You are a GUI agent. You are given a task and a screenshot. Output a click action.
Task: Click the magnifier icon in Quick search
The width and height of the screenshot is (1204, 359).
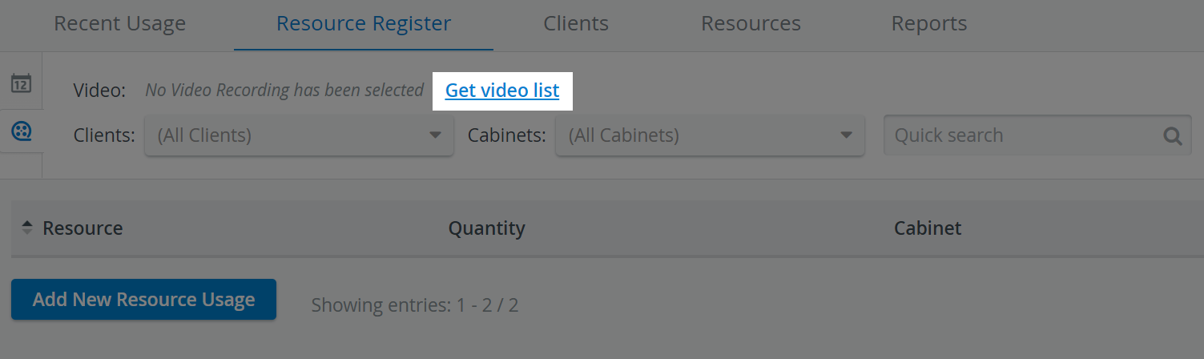1173,135
